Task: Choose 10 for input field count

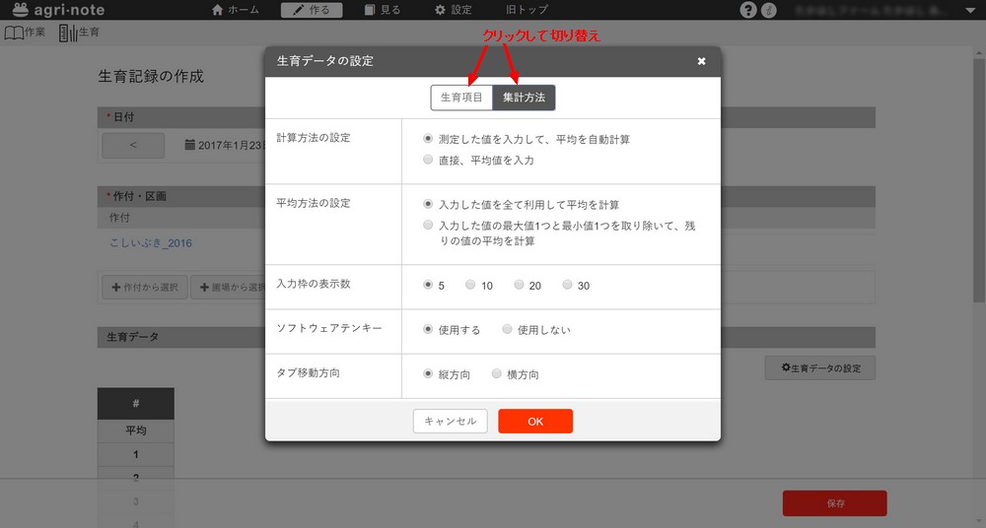Action: pos(470,286)
